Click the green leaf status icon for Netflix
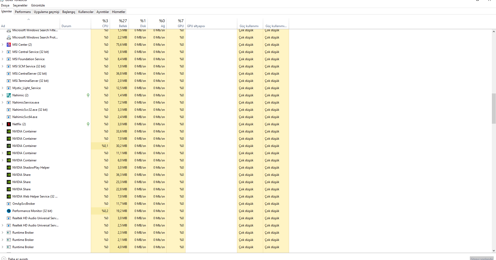 88,124
